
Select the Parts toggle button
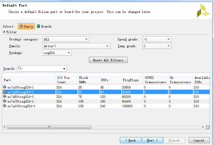pos(26,26)
